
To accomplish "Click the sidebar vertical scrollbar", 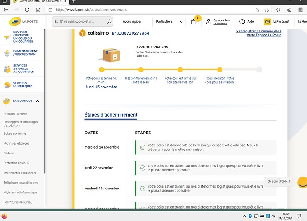I will tap(44, 101).
